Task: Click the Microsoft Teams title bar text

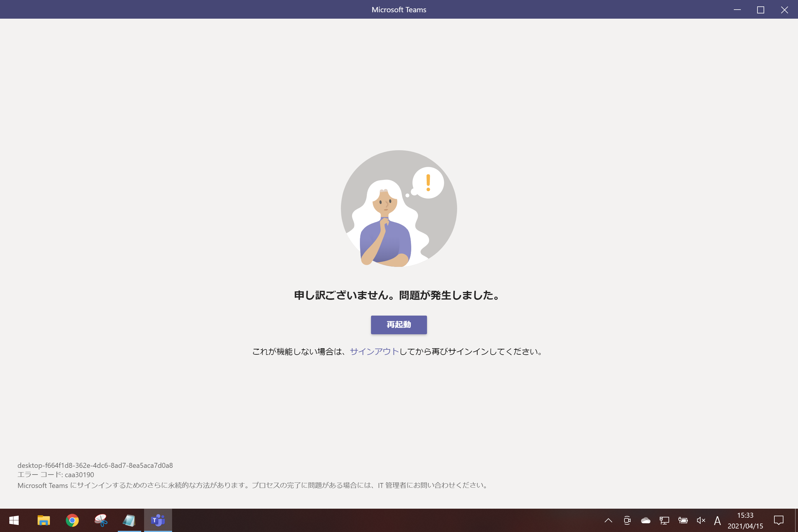Action: click(399, 10)
